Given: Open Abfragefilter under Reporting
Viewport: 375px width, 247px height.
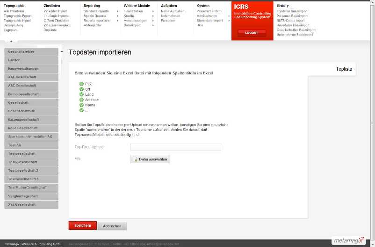Looking at the screenshot, I should [93, 25].
